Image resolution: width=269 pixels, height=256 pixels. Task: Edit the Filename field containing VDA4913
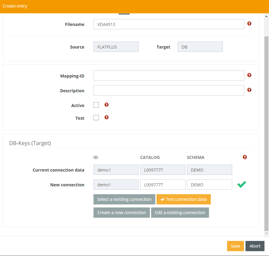[169, 24]
